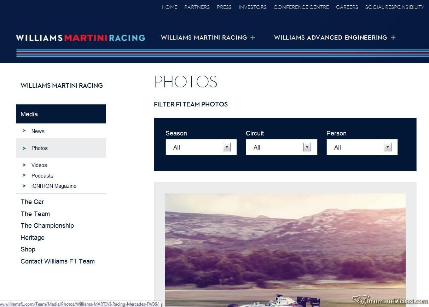Image resolution: width=429 pixels, height=307 pixels.
Task: Open the Williams Advanced Engineering main menu
Action: click(330, 37)
